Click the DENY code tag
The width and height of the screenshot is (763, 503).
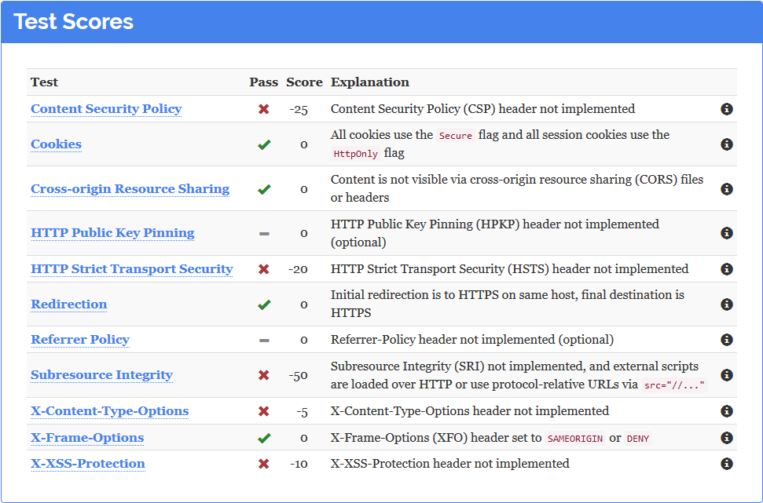[x=638, y=439]
